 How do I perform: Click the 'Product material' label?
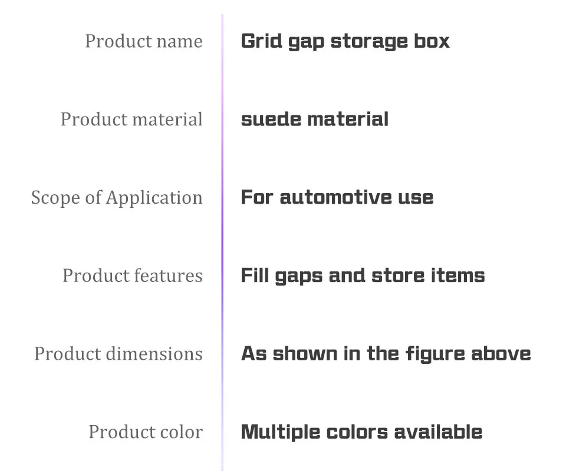[131, 120]
